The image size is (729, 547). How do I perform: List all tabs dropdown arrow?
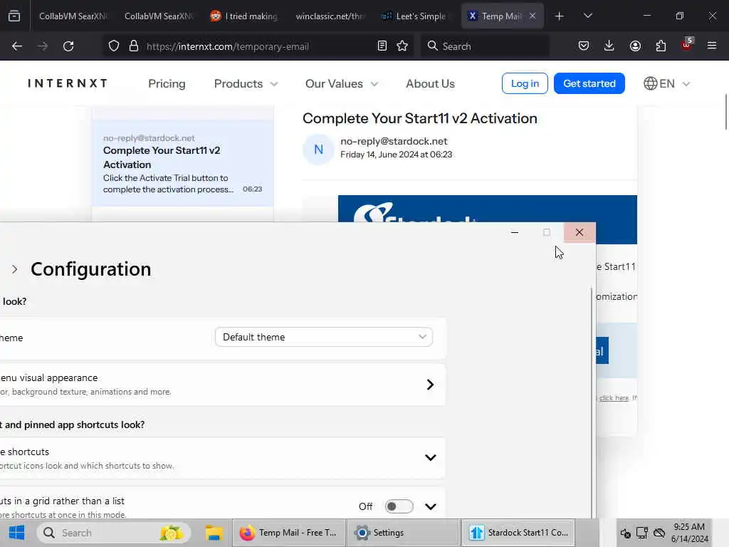coord(587,16)
